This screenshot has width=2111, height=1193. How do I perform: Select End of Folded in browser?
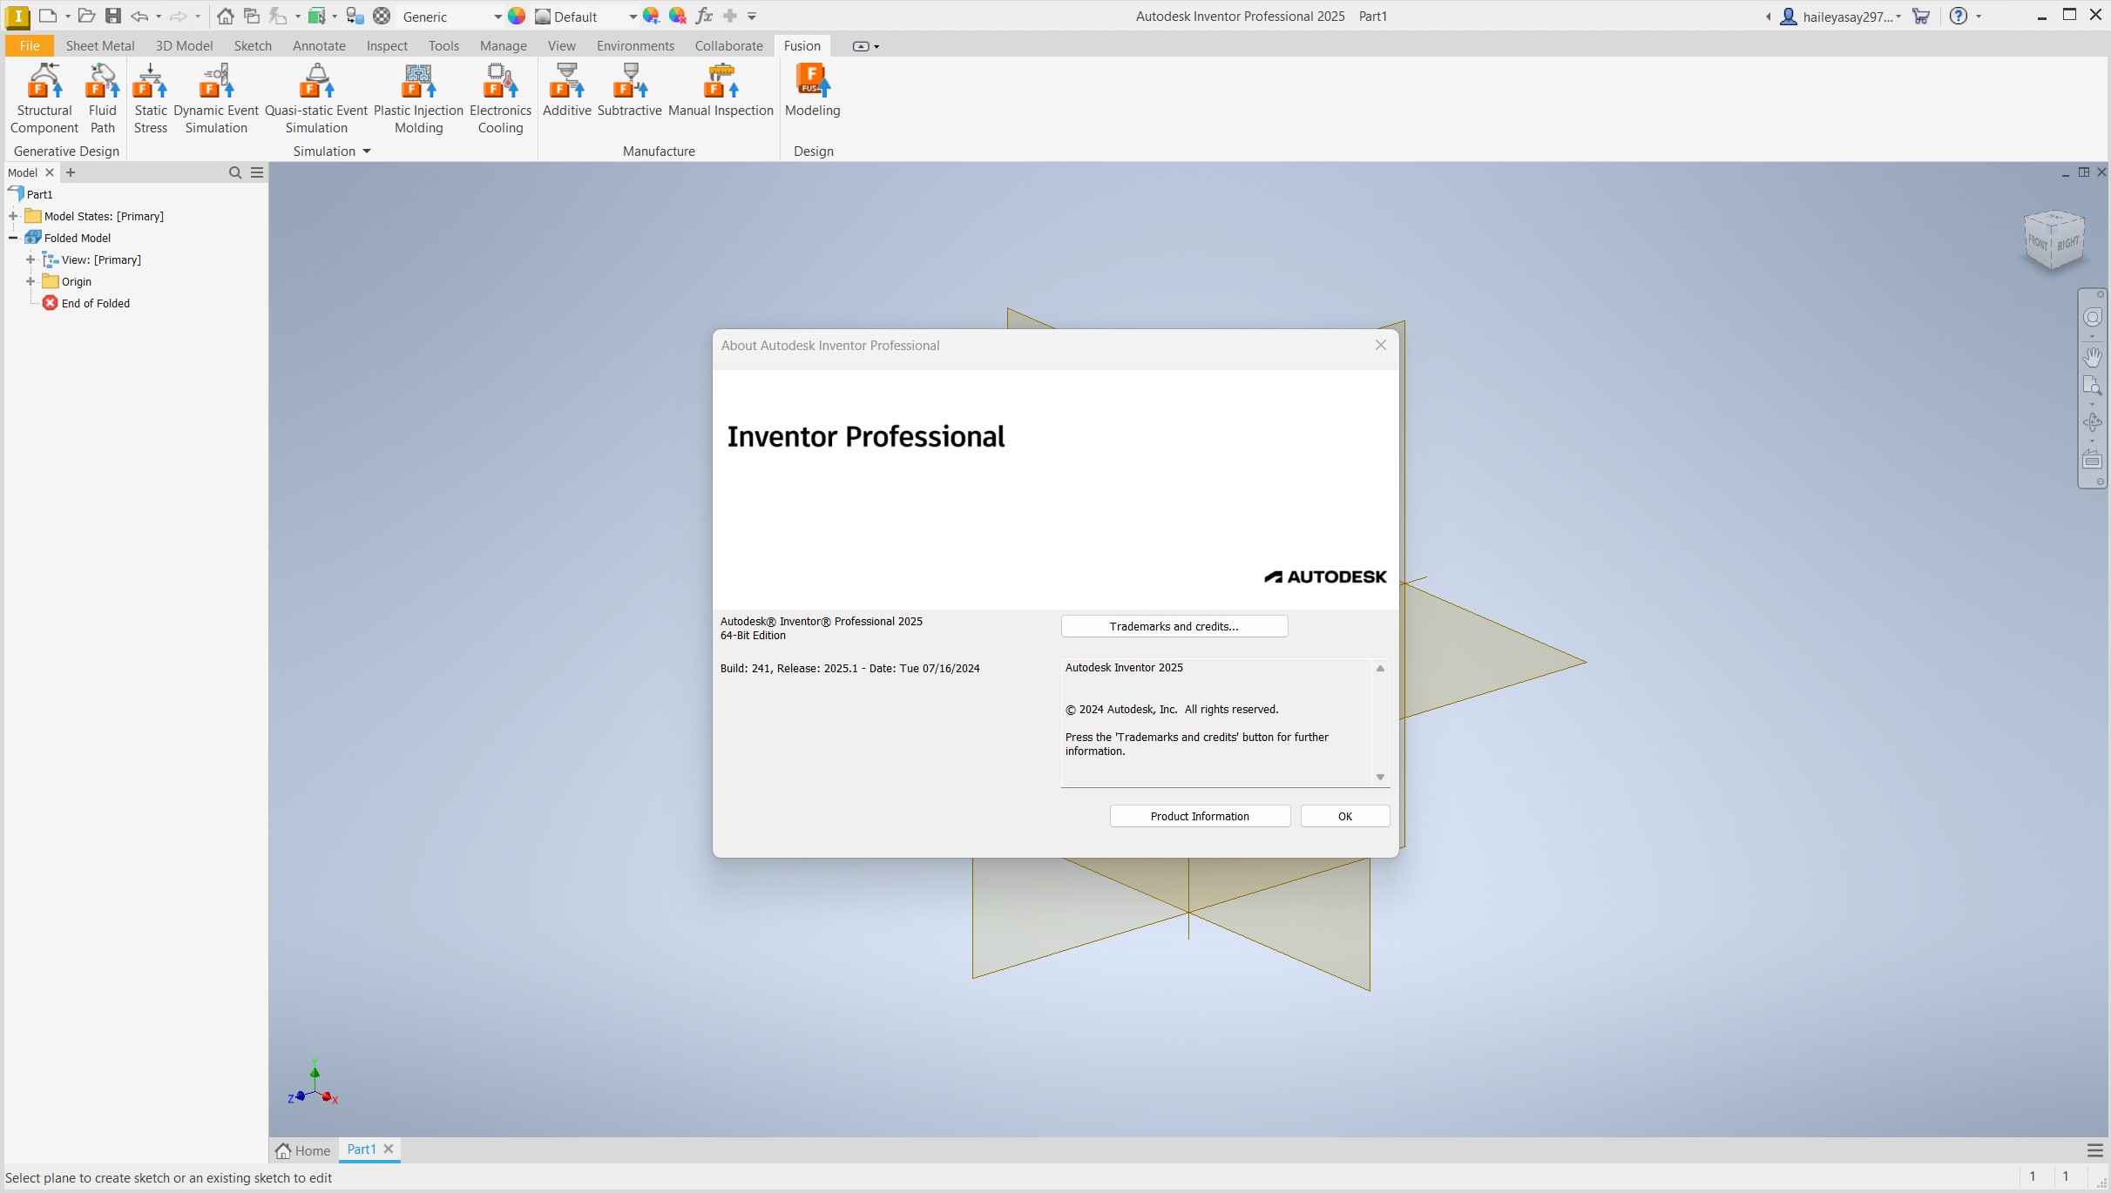[95, 303]
